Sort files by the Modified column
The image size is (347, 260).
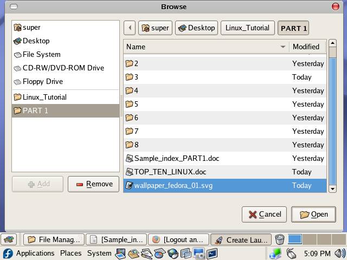pyautogui.click(x=307, y=47)
